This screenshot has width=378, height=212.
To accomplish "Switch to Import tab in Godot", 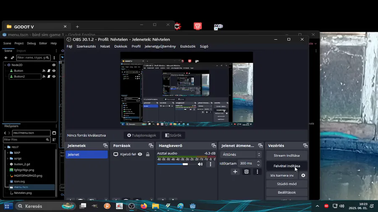I will [x=21, y=51].
